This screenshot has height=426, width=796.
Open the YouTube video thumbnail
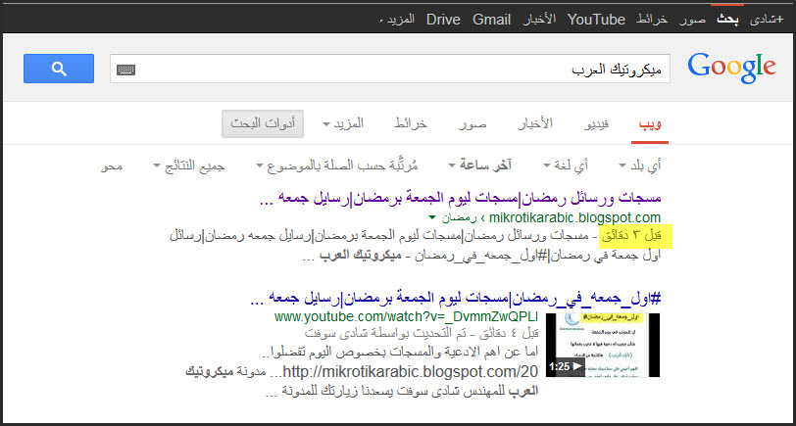coord(603,345)
